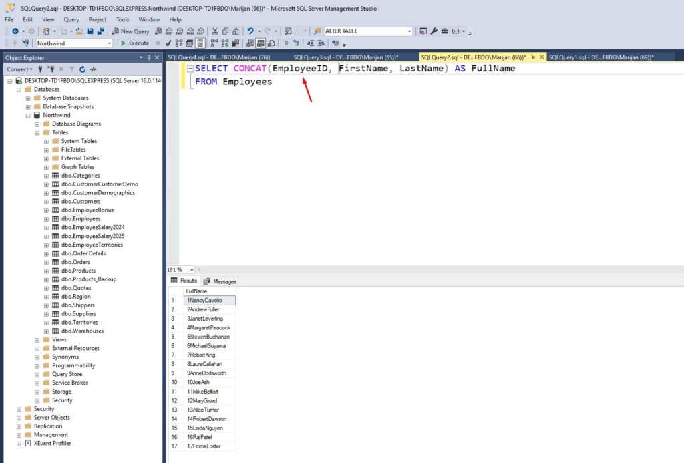Click the Increase Indent icon
The image size is (684, 463).
tap(321, 43)
